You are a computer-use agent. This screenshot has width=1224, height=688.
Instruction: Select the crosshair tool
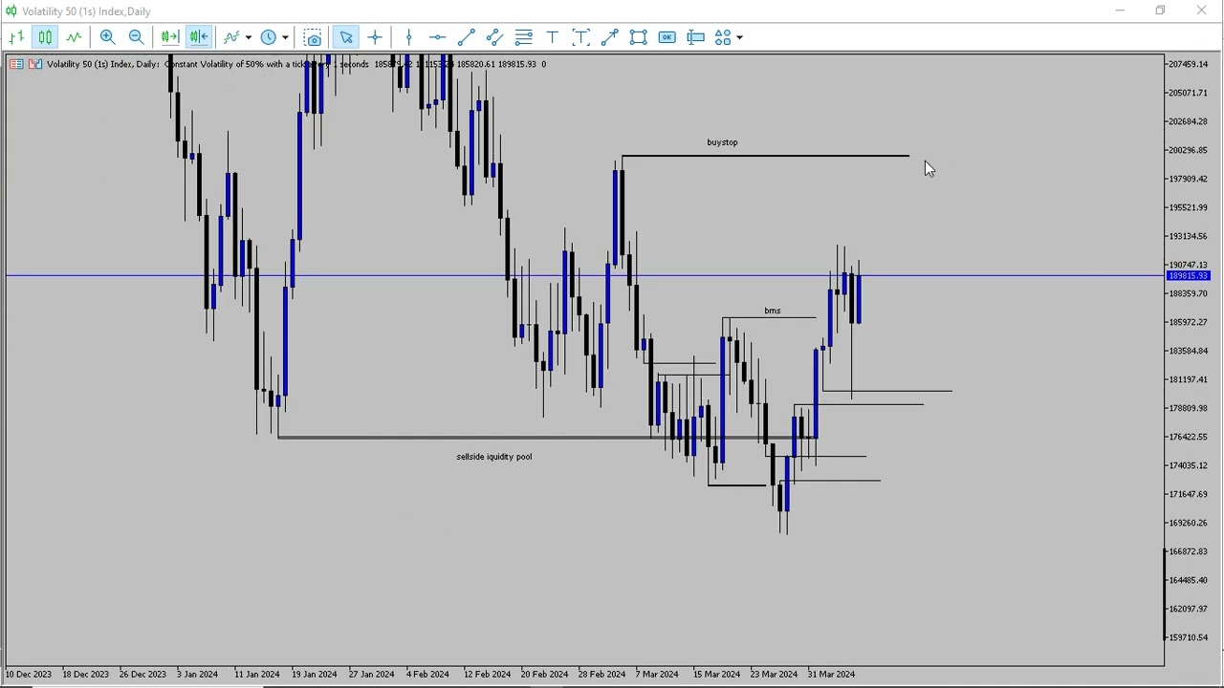[x=375, y=37]
